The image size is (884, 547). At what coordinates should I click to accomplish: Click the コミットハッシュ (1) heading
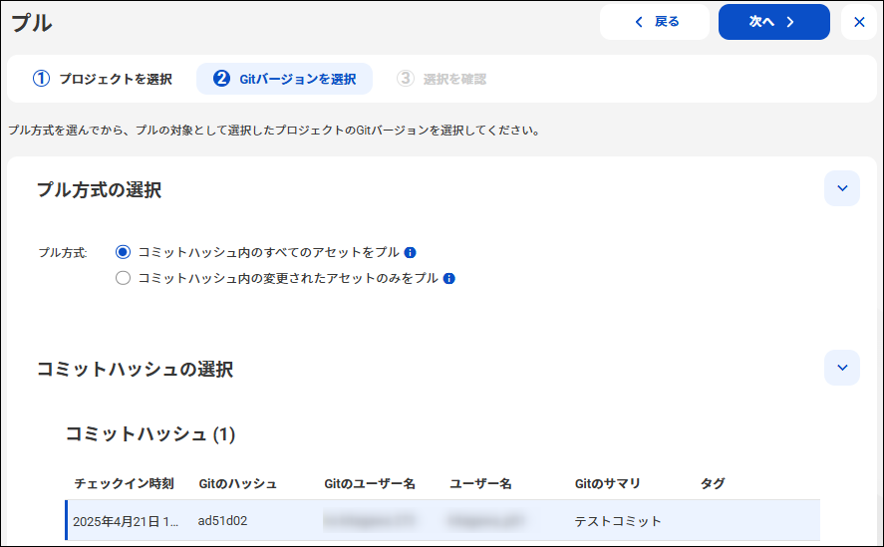(150, 433)
